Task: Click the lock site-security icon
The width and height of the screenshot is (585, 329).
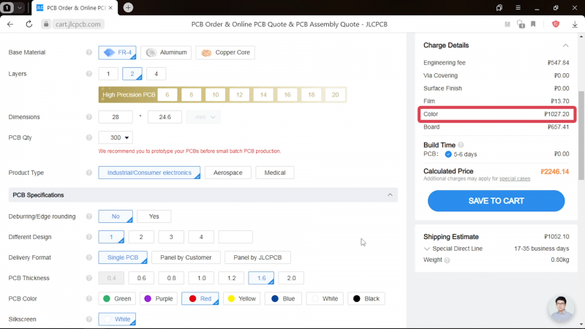Action: [x=46, y=24]
